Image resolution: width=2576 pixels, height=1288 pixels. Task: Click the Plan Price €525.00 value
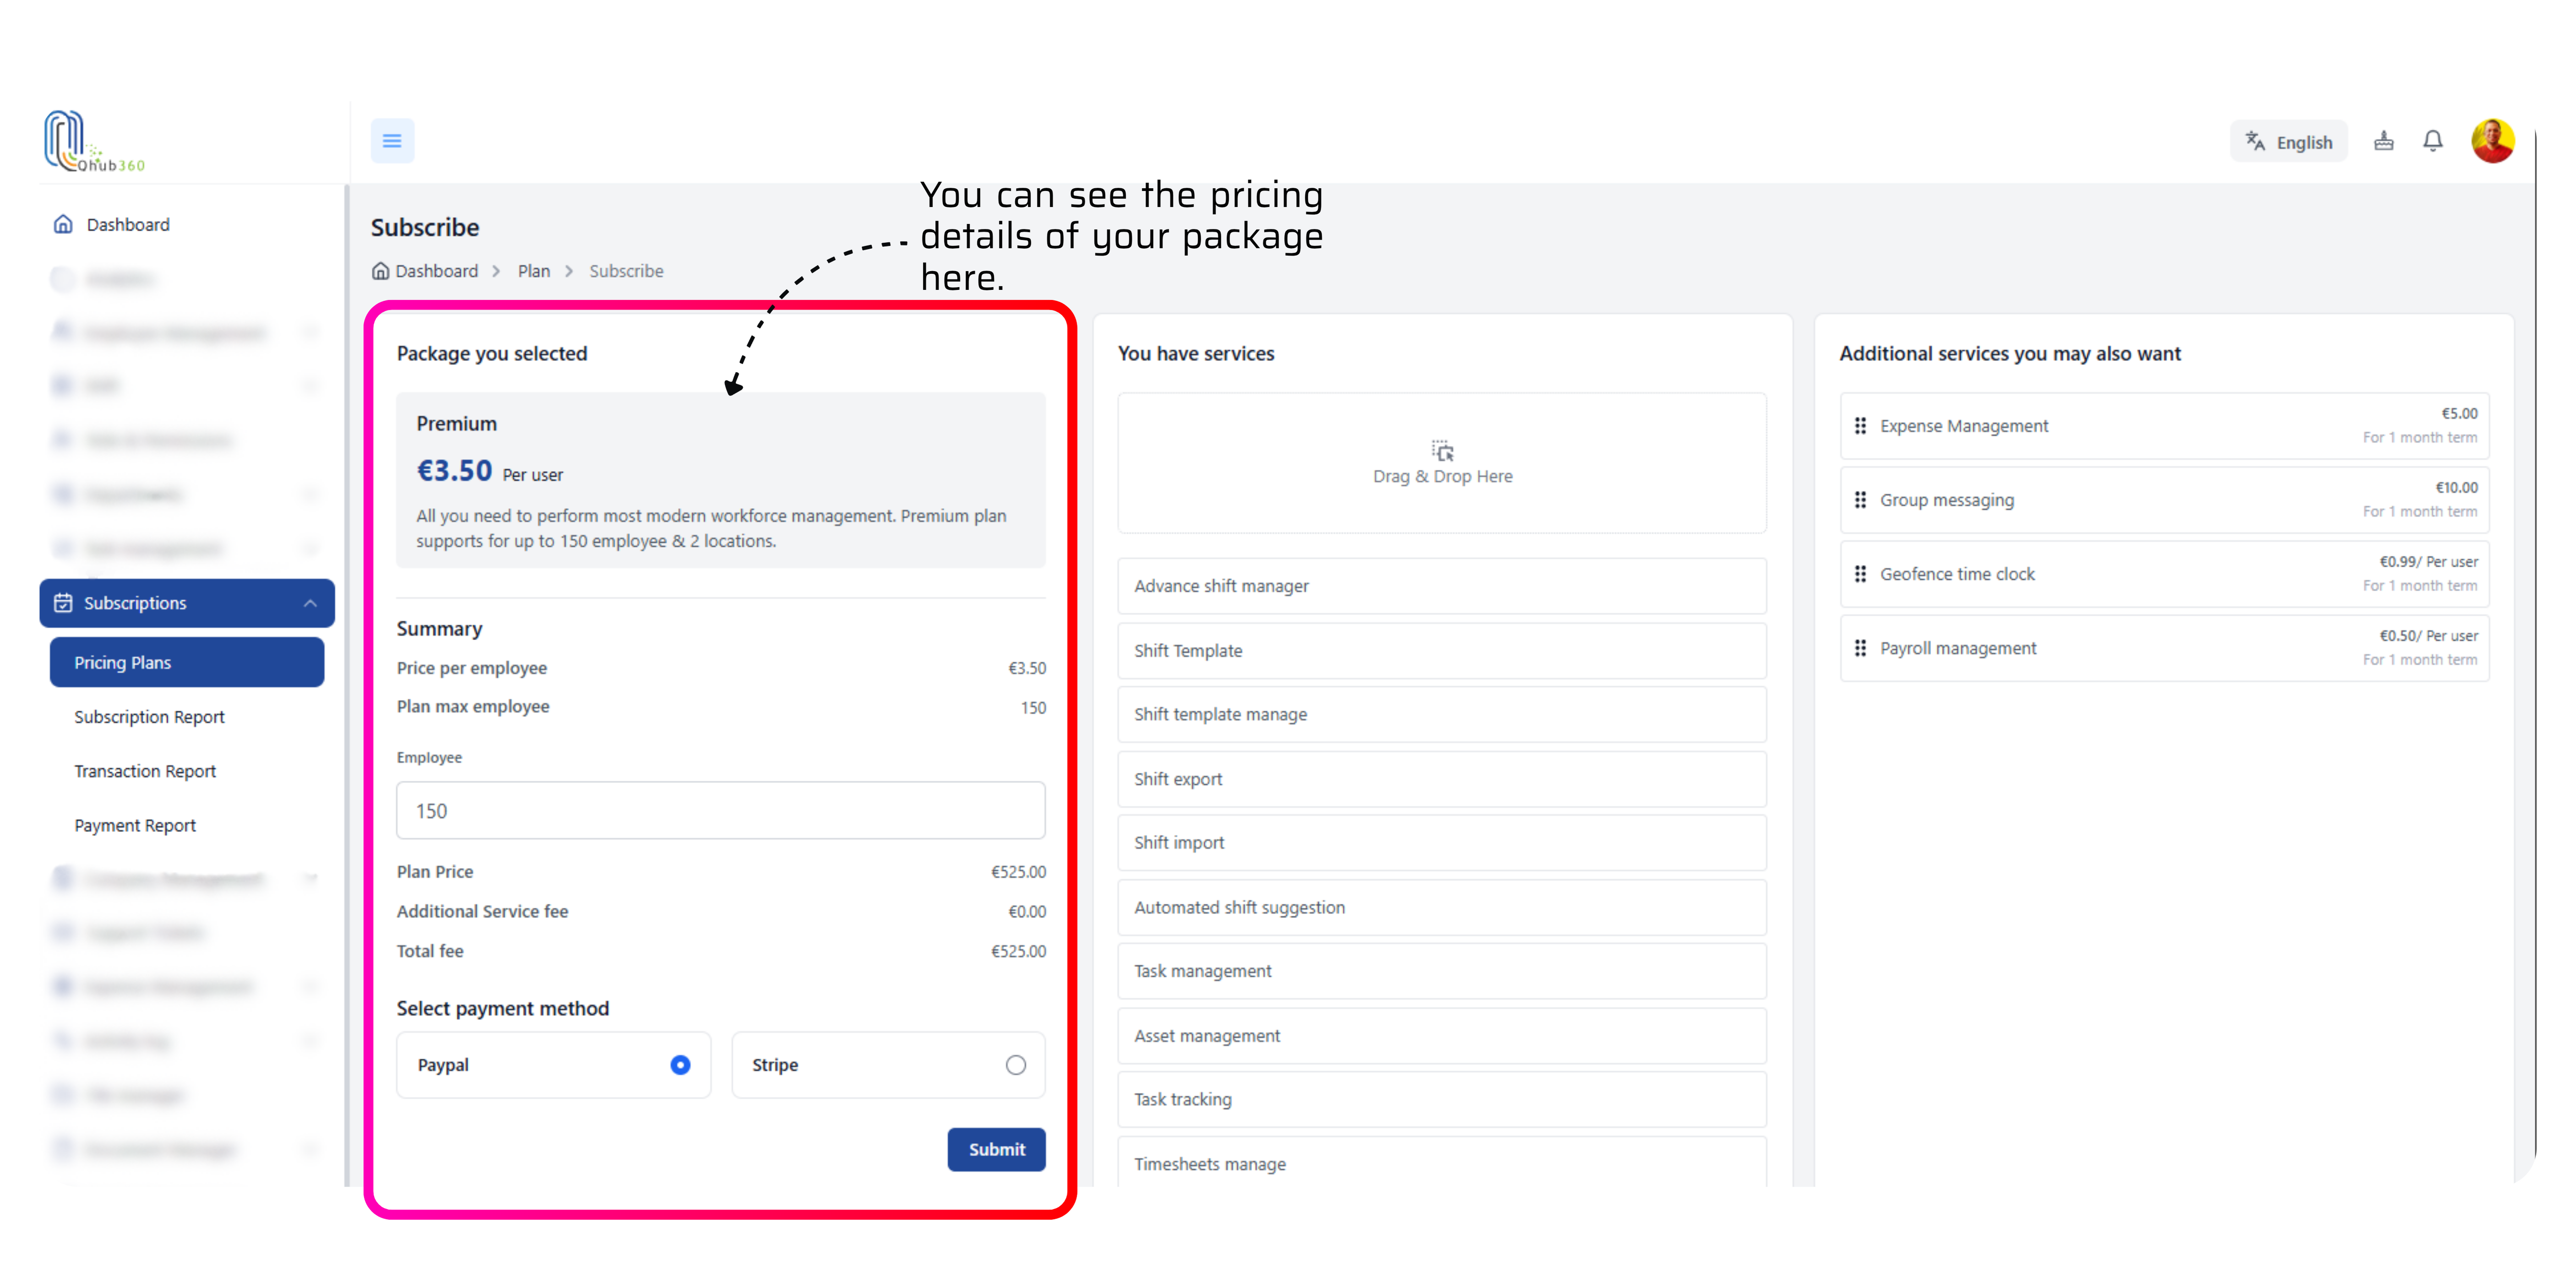coord(1018,872)
